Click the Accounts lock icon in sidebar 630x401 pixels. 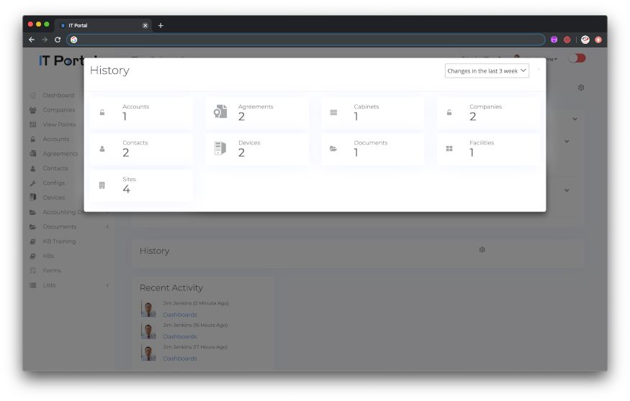point(33,139)
